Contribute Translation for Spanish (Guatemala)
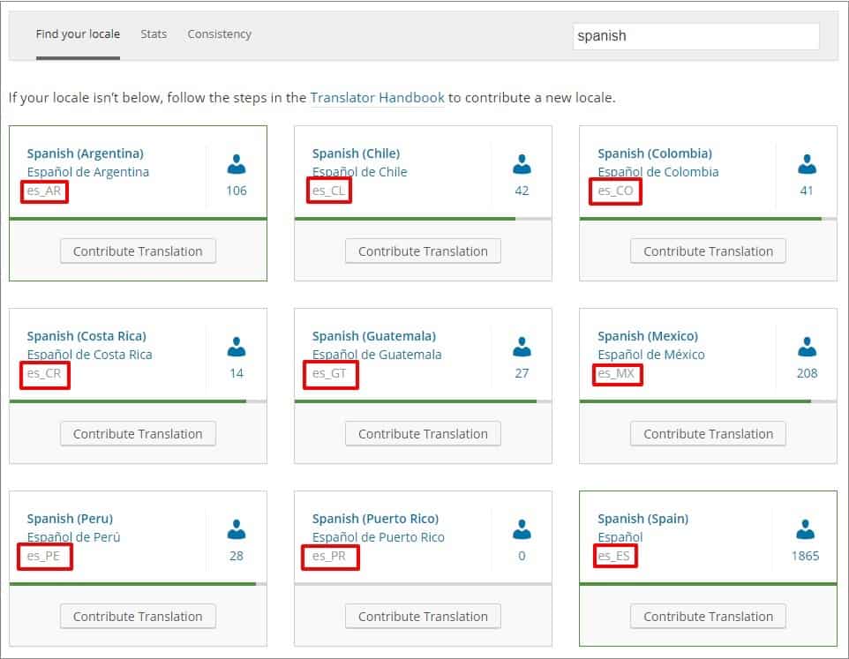849x659 pixels. point(423,434)
